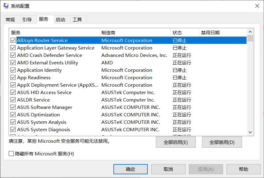264x178 pixels.
Task: Enable 隐藏所有 Microsoft 服务 checkbox
Action: coord(11,154)
